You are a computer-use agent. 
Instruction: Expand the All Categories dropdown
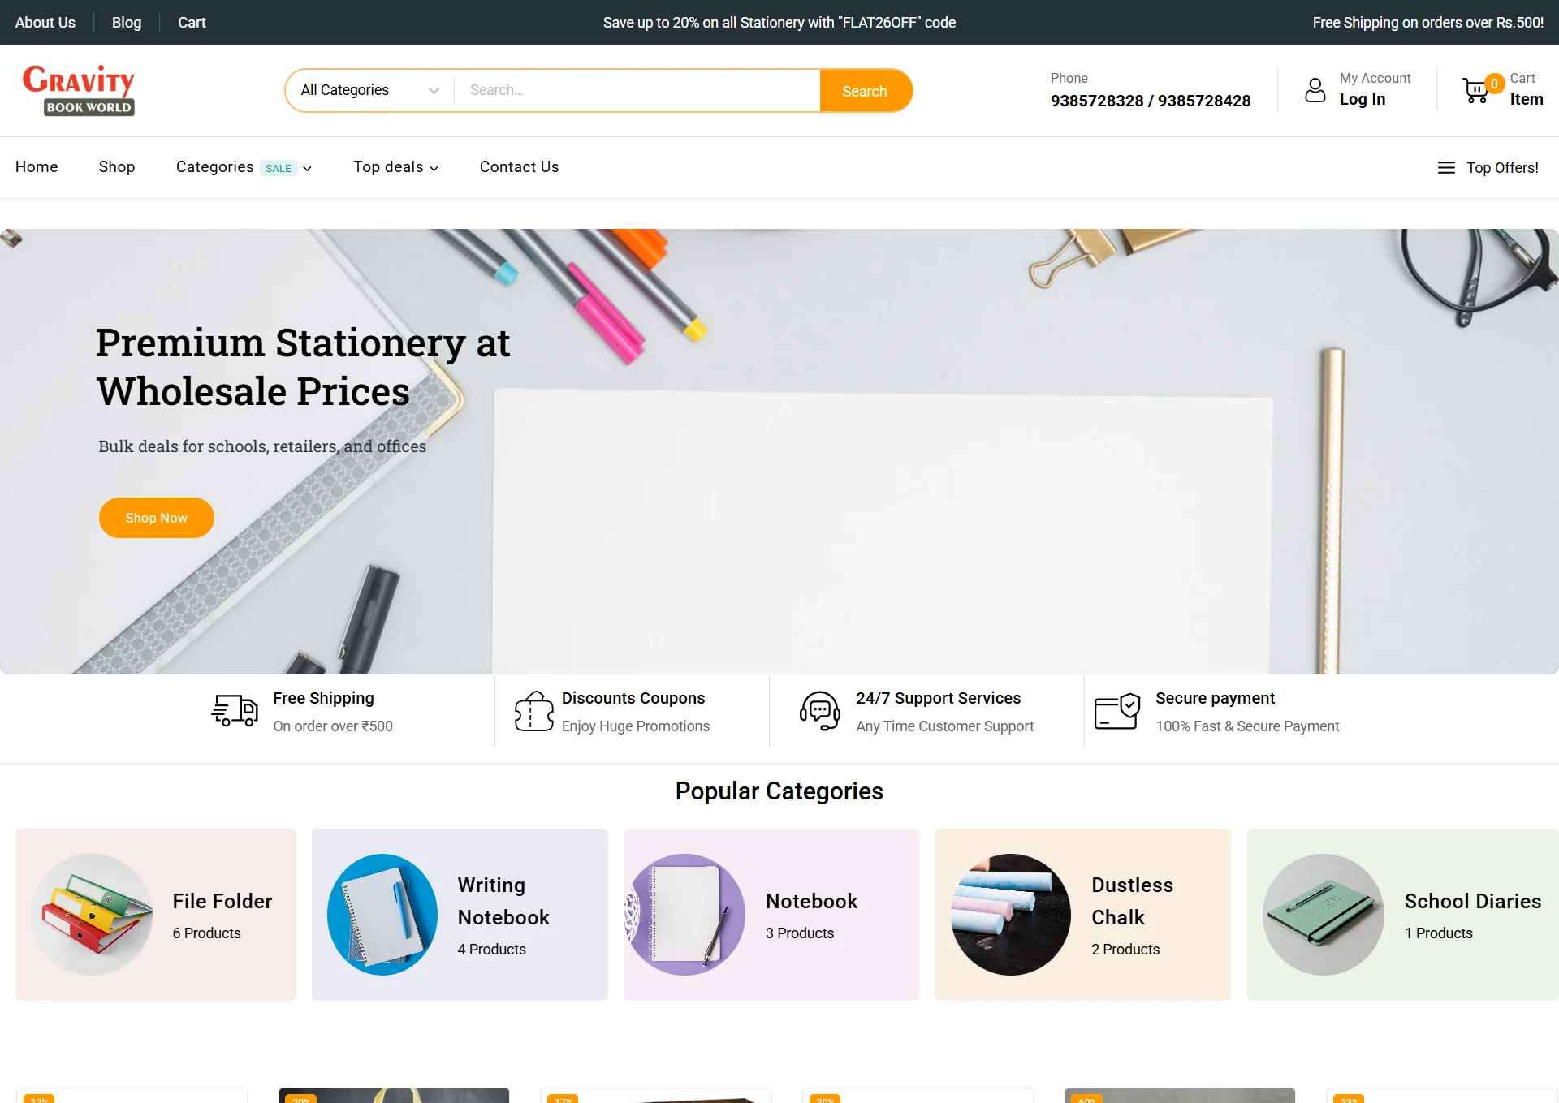(x=369, y=90)
